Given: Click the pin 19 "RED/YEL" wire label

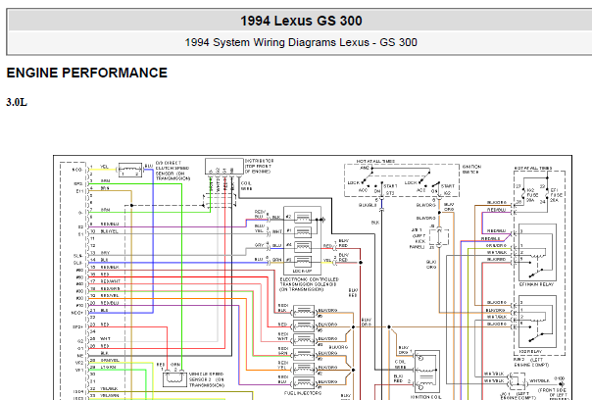Looking at the screenshot, I should tap(110, 296).
